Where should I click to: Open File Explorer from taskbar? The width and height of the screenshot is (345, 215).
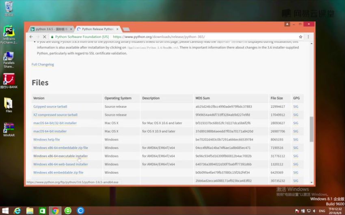click(30, 211)
